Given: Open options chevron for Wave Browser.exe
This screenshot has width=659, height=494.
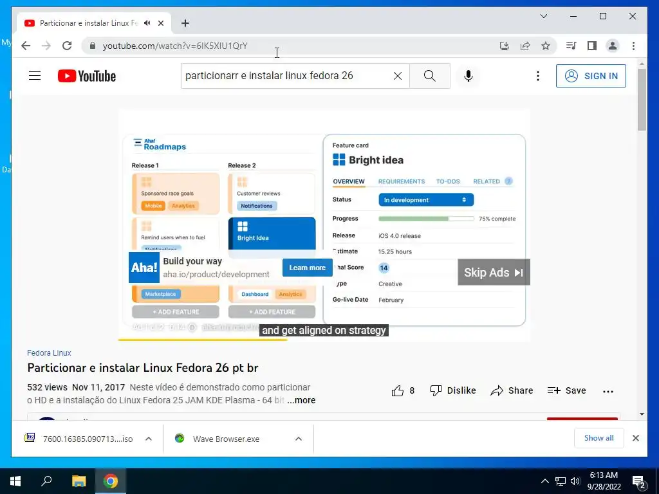Looking at the screenshot, I should click(x=299, y=439).
